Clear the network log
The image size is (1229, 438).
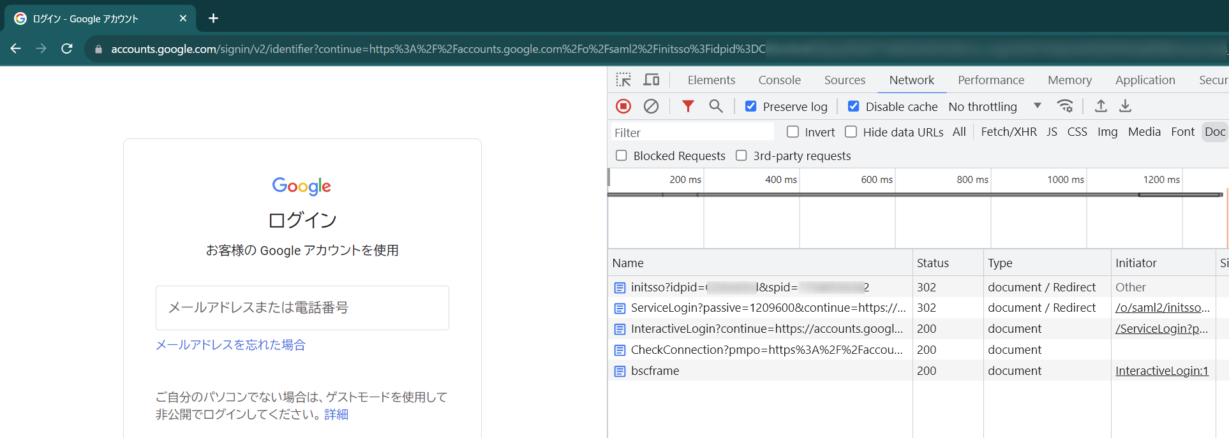point(651,106)
